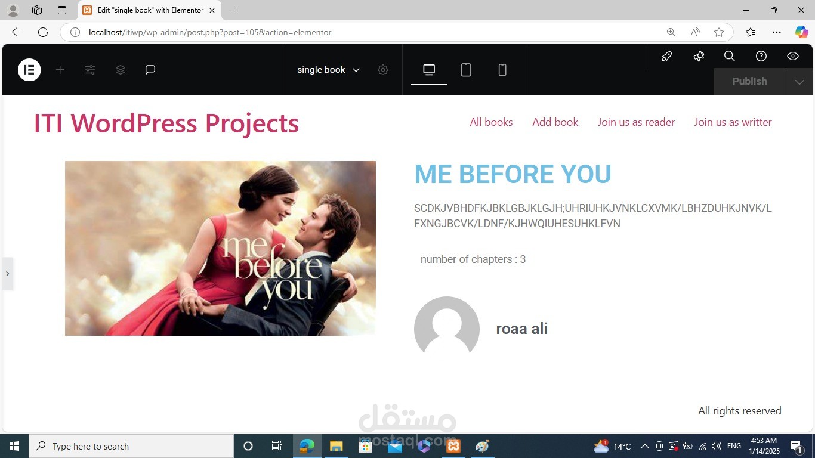815x458 pixels.
Task: Open the browser Workspaces icon
Action: [x=37, y=10]
